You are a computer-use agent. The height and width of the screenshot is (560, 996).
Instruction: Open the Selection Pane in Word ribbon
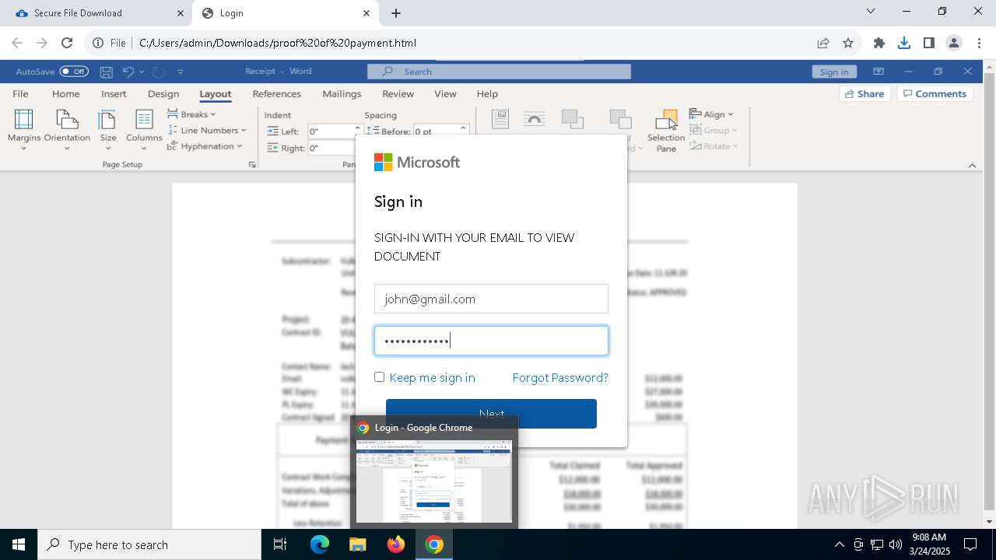[x=666, y=131]
